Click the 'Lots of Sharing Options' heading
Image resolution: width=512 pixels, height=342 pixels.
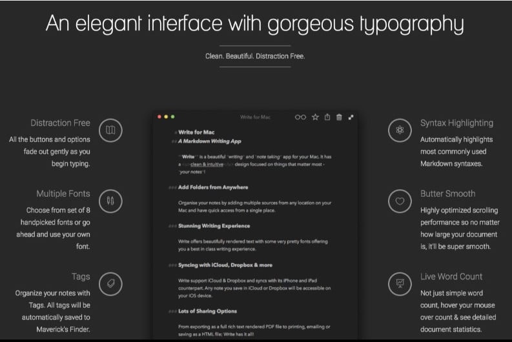[207, 311]
